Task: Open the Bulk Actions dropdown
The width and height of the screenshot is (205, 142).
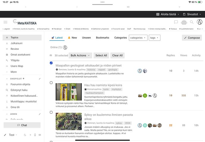Action: (x=80, y=55)
